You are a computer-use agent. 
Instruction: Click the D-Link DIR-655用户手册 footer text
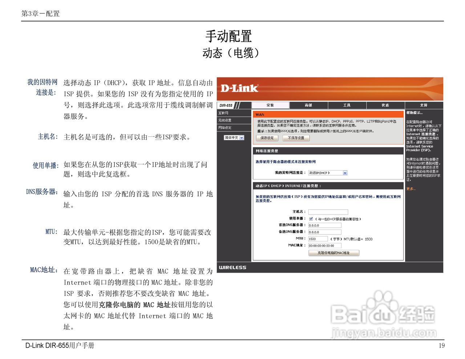pos(60,346)
